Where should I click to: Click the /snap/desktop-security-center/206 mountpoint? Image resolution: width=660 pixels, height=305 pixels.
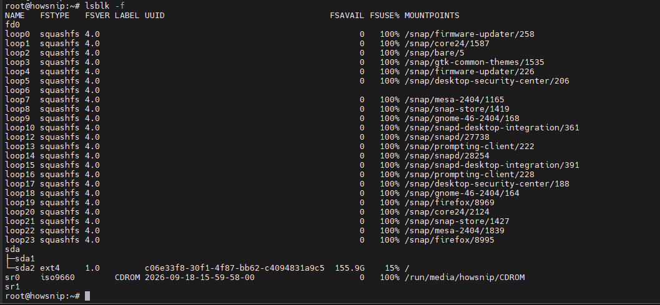pos(486,81)
